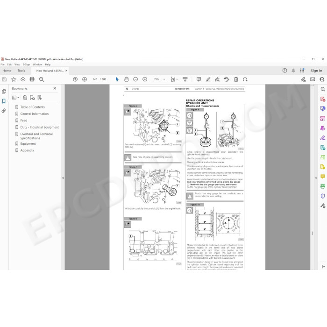Screen dimensions: 327x327
Task: Open the Equipment bookmark
Action: [x=28, y=144]
